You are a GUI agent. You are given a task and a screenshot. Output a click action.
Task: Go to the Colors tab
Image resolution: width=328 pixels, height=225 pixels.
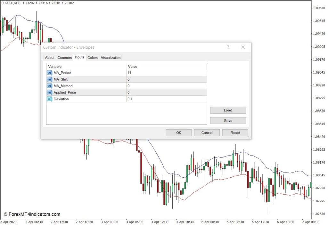coord(93,58)
